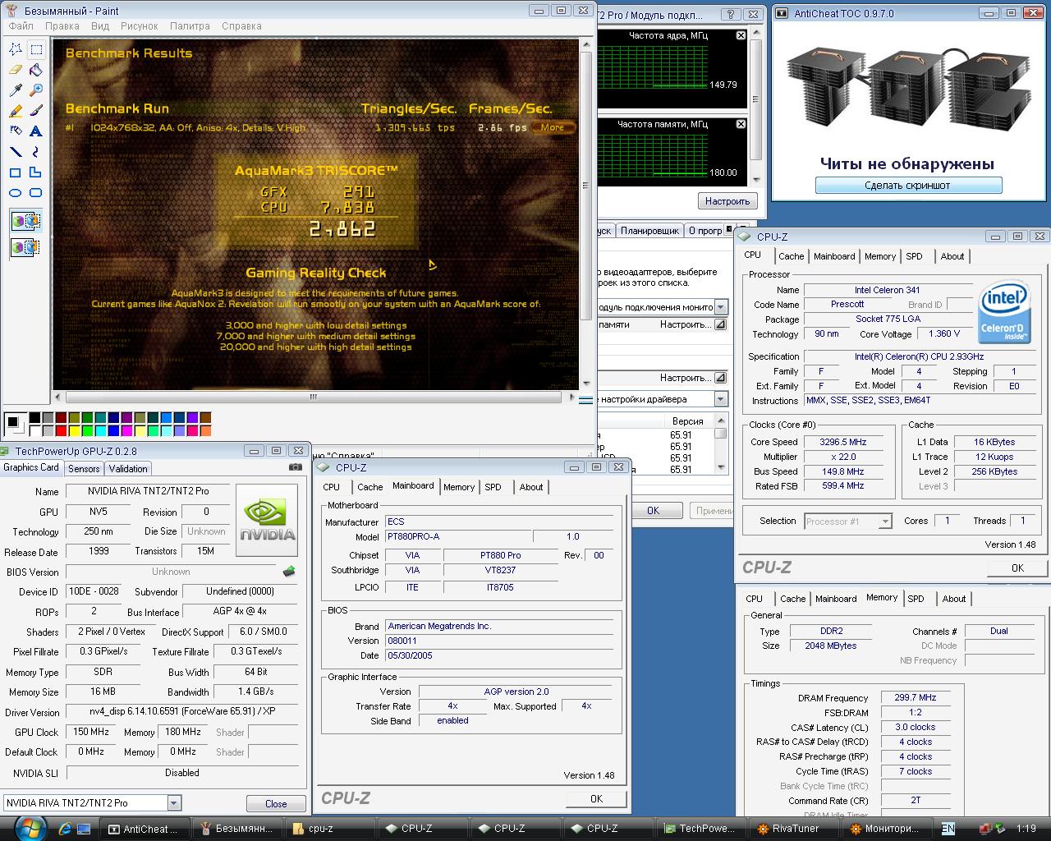Pick the dark red swatch in Paint palette
Screen dimensions: 1051x841
(62, 418)
